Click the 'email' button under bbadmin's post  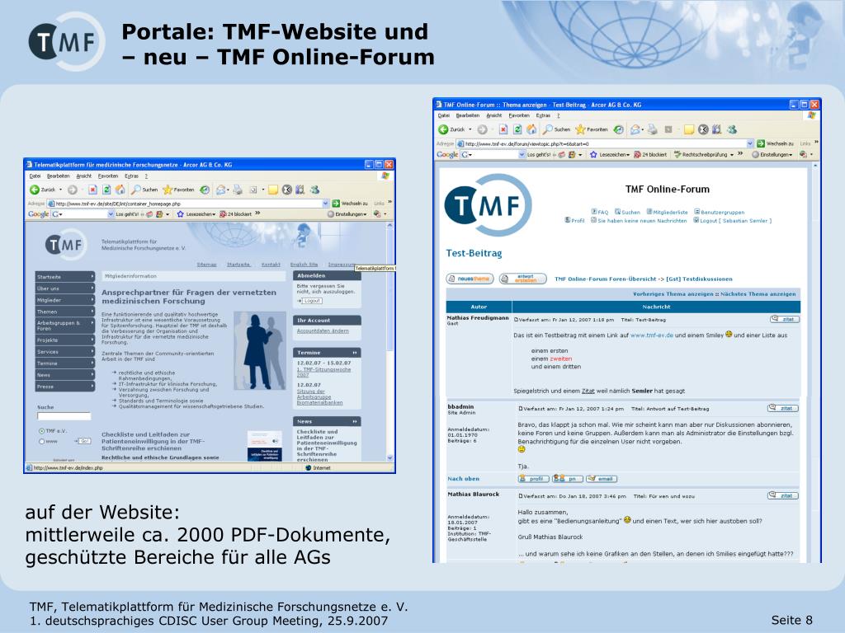click(x=602, y=479)
